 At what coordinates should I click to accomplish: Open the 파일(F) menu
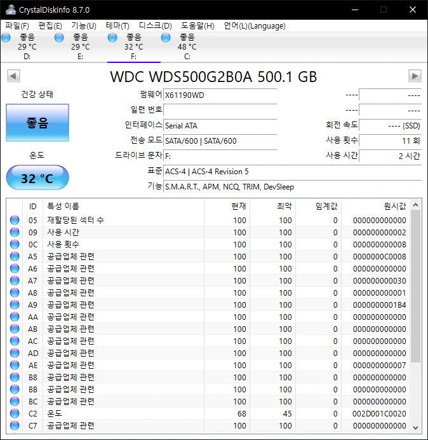(x=17, y=26)
